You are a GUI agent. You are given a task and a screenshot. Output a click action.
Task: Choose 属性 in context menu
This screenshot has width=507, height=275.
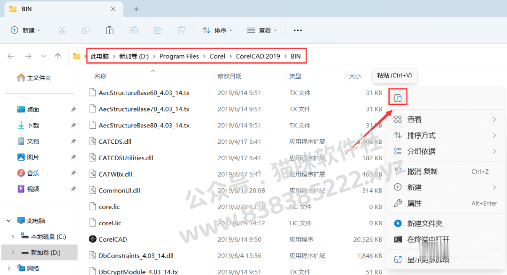(445, 203)
